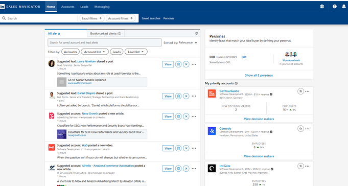
Task: Open the Accounts menu item
Action: (x=67, y=7)
